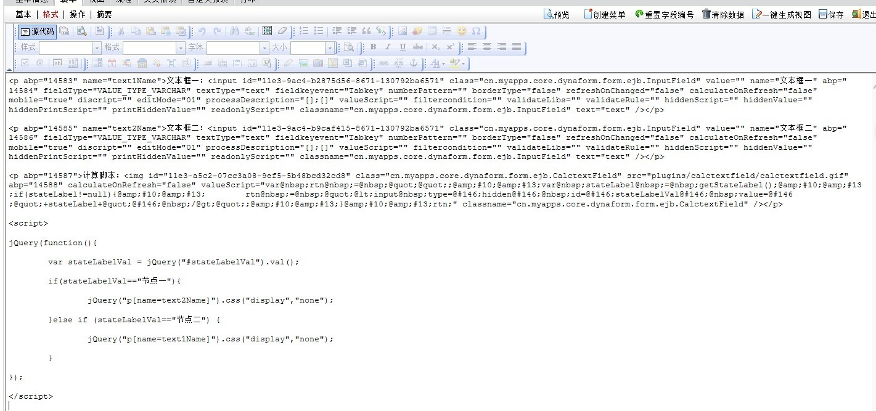
Task: Click the Remove Link icon
Action: (398, 63)
